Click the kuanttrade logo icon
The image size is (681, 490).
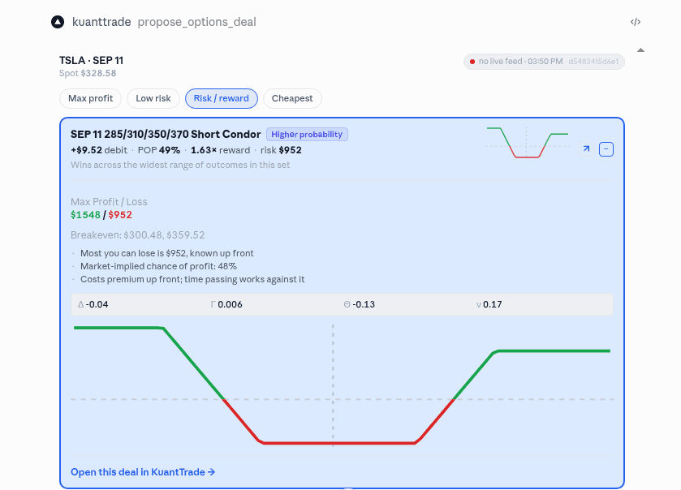(58, 22)
